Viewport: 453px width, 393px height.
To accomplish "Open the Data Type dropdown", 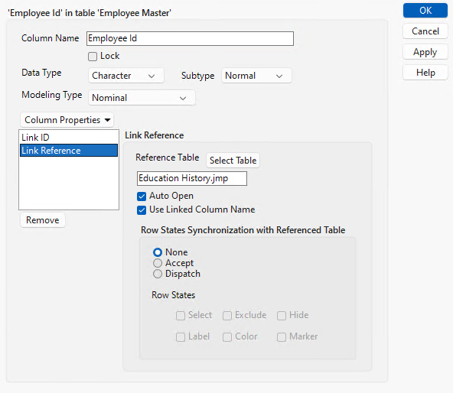I will pos(126,76).
